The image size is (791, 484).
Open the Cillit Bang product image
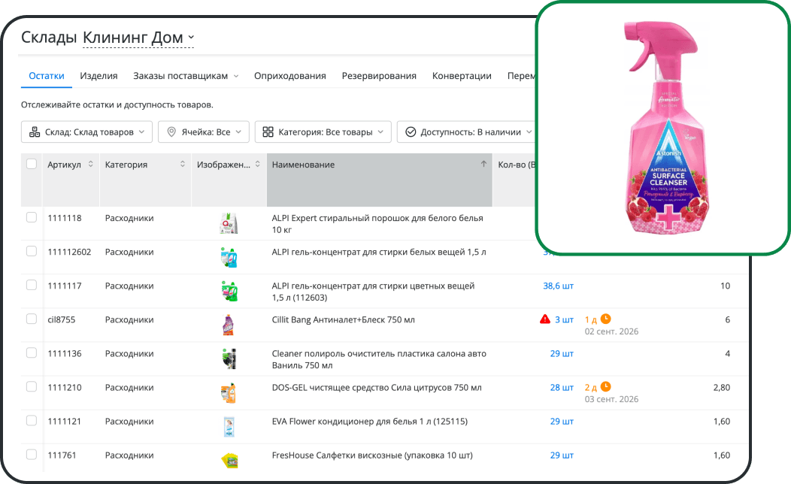(x=229, y=325)
